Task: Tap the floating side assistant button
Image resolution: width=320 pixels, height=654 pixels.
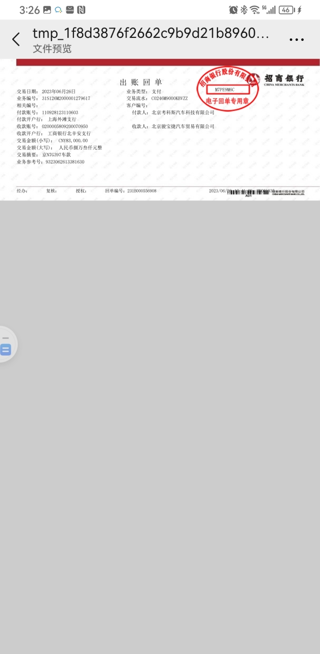Action: [7, 344]
